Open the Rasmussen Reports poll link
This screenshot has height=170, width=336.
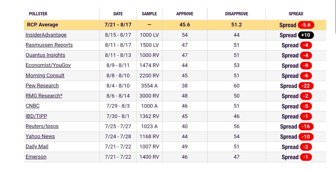49,45
